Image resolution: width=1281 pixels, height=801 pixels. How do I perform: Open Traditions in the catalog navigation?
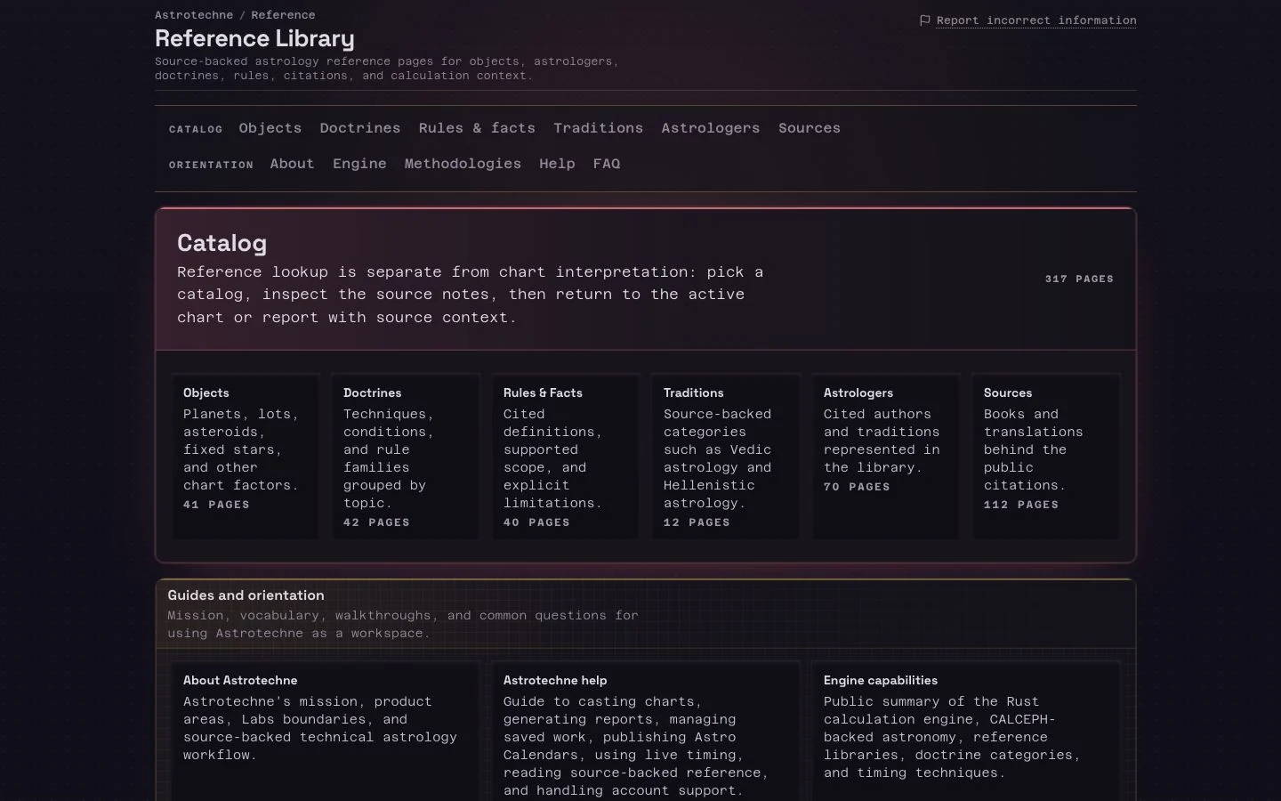point(598,128)
